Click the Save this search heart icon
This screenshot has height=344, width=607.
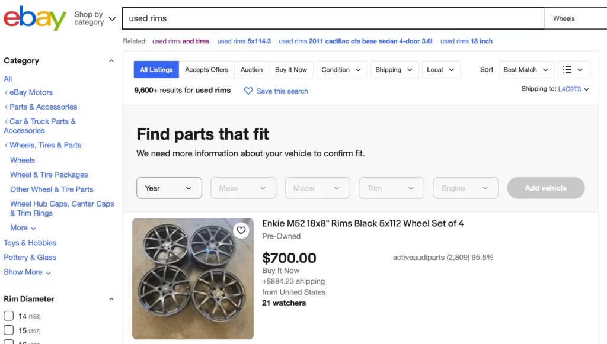click(248, 91)
